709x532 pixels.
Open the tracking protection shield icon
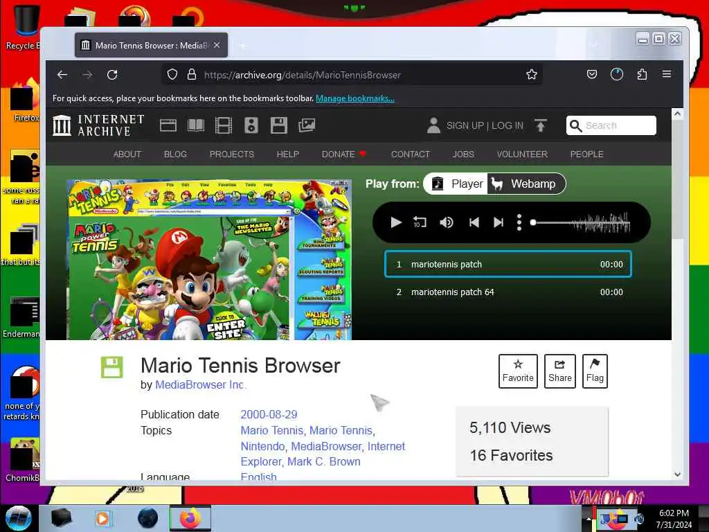click(x=172, y=74)
